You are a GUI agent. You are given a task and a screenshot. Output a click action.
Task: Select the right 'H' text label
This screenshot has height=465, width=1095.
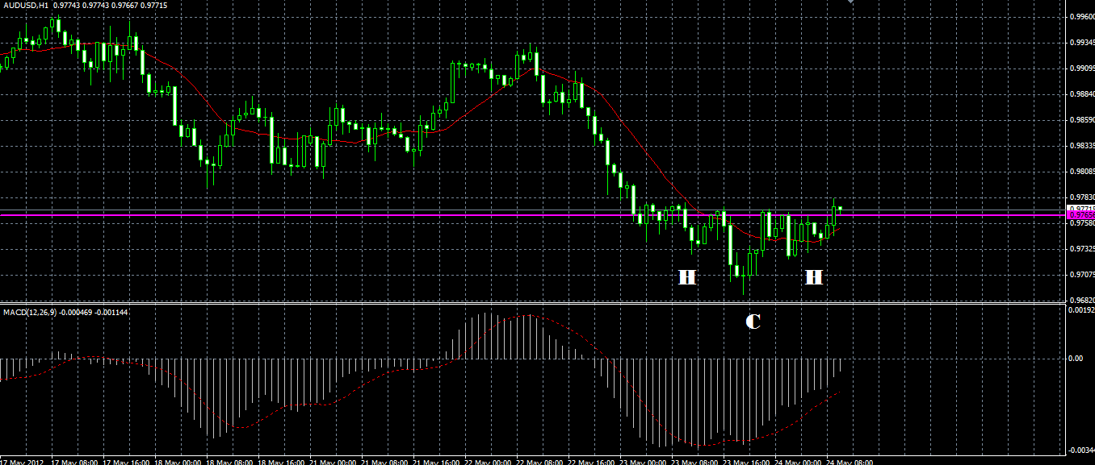click(813, 278)
